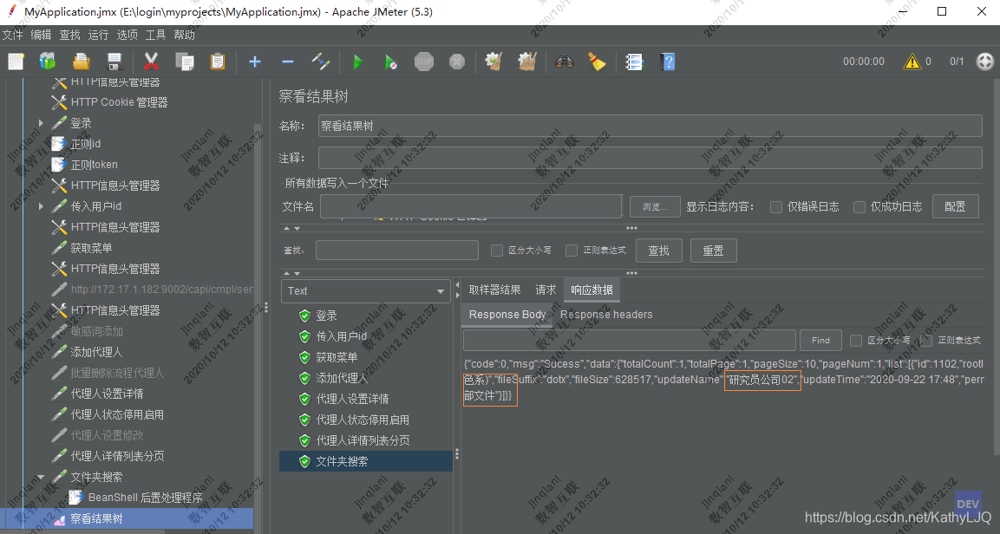Switch to 取样器结果 tab
This screenshot has width=1000, height=534.
coord(495,290)
